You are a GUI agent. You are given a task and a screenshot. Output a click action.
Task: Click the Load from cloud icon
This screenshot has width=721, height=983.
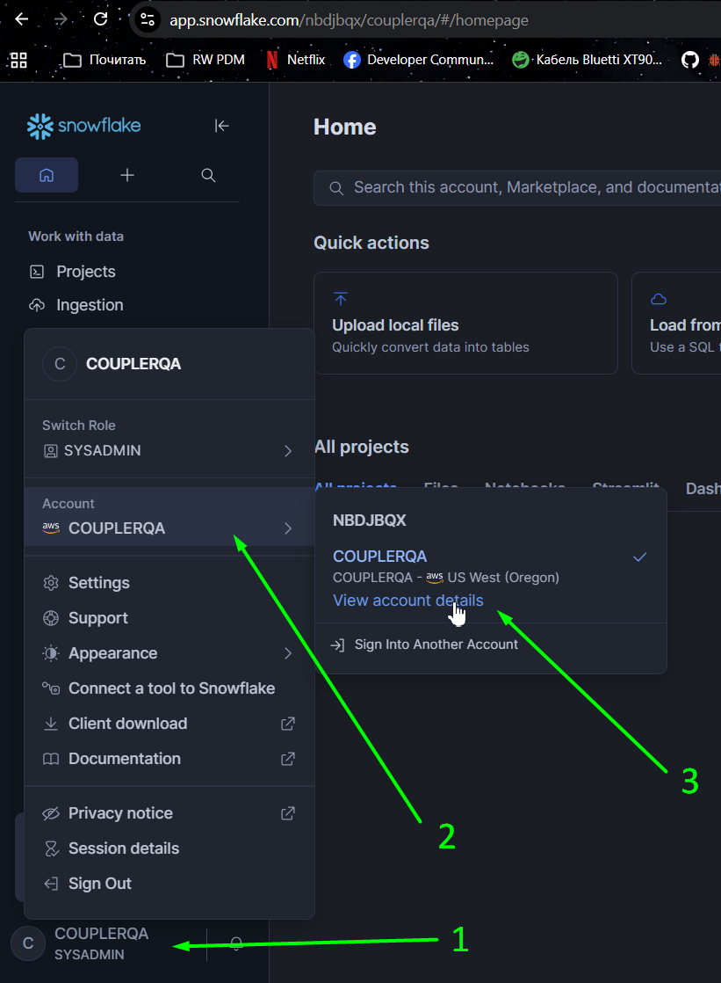click(x=659, y=299)
